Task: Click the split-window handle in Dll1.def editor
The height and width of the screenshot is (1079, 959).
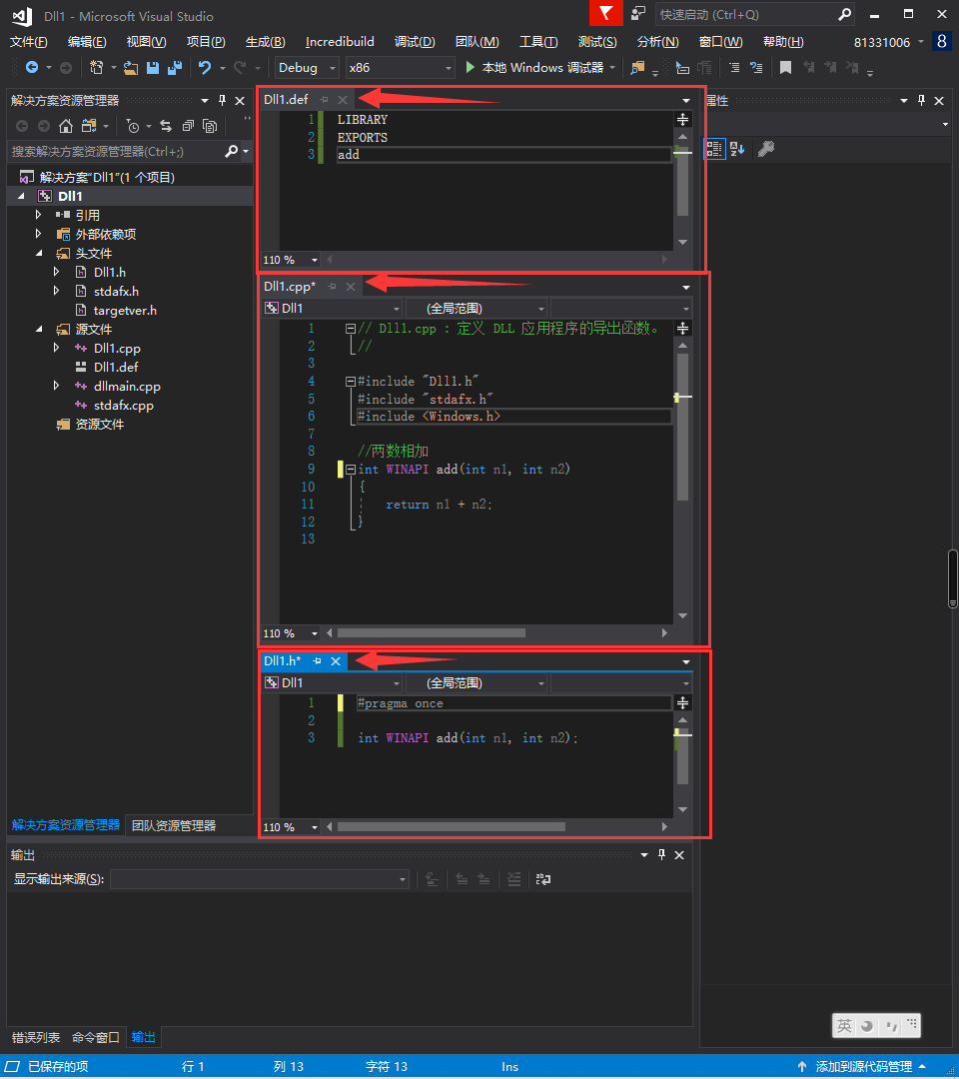Action: coord(682,120)
